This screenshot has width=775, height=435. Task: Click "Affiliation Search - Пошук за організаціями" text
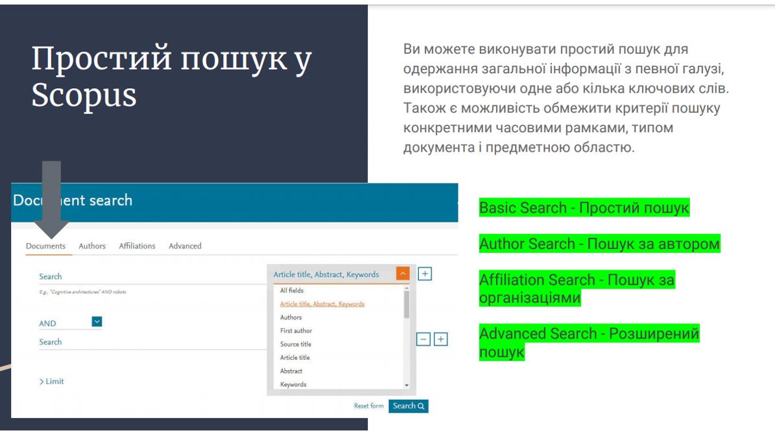click(x=577, y=288)
